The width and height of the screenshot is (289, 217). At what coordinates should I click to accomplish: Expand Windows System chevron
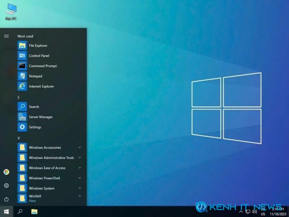(79, 188)
